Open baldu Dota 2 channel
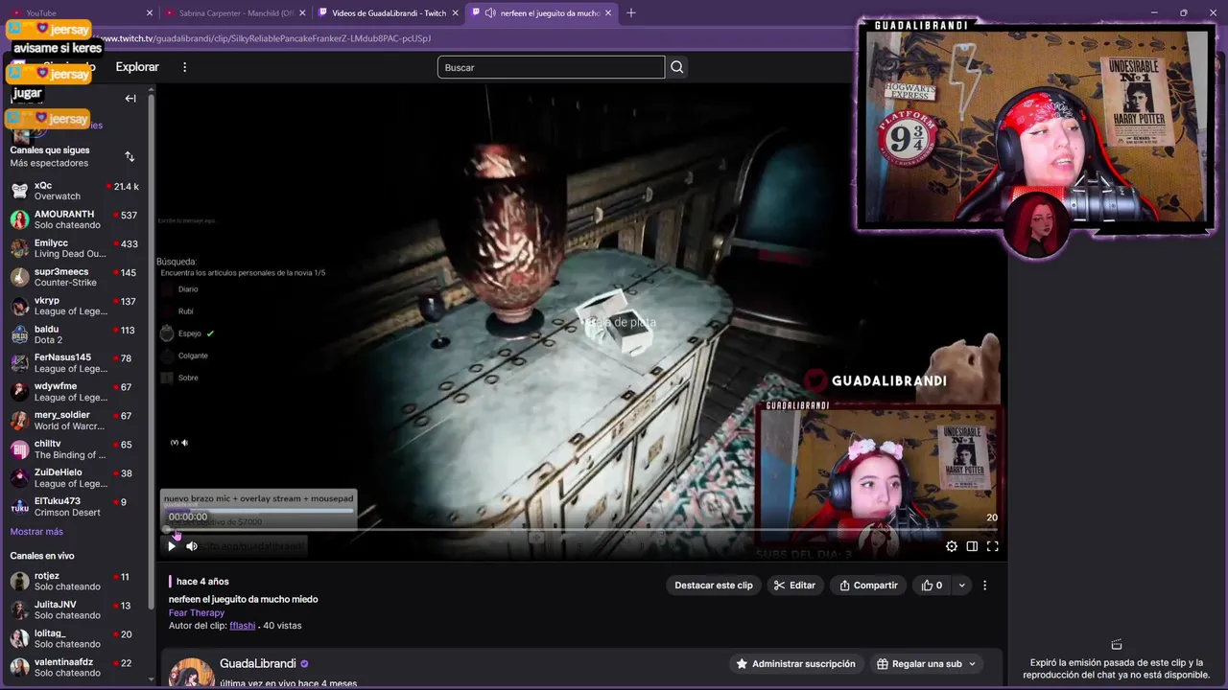 coord(75,334)
